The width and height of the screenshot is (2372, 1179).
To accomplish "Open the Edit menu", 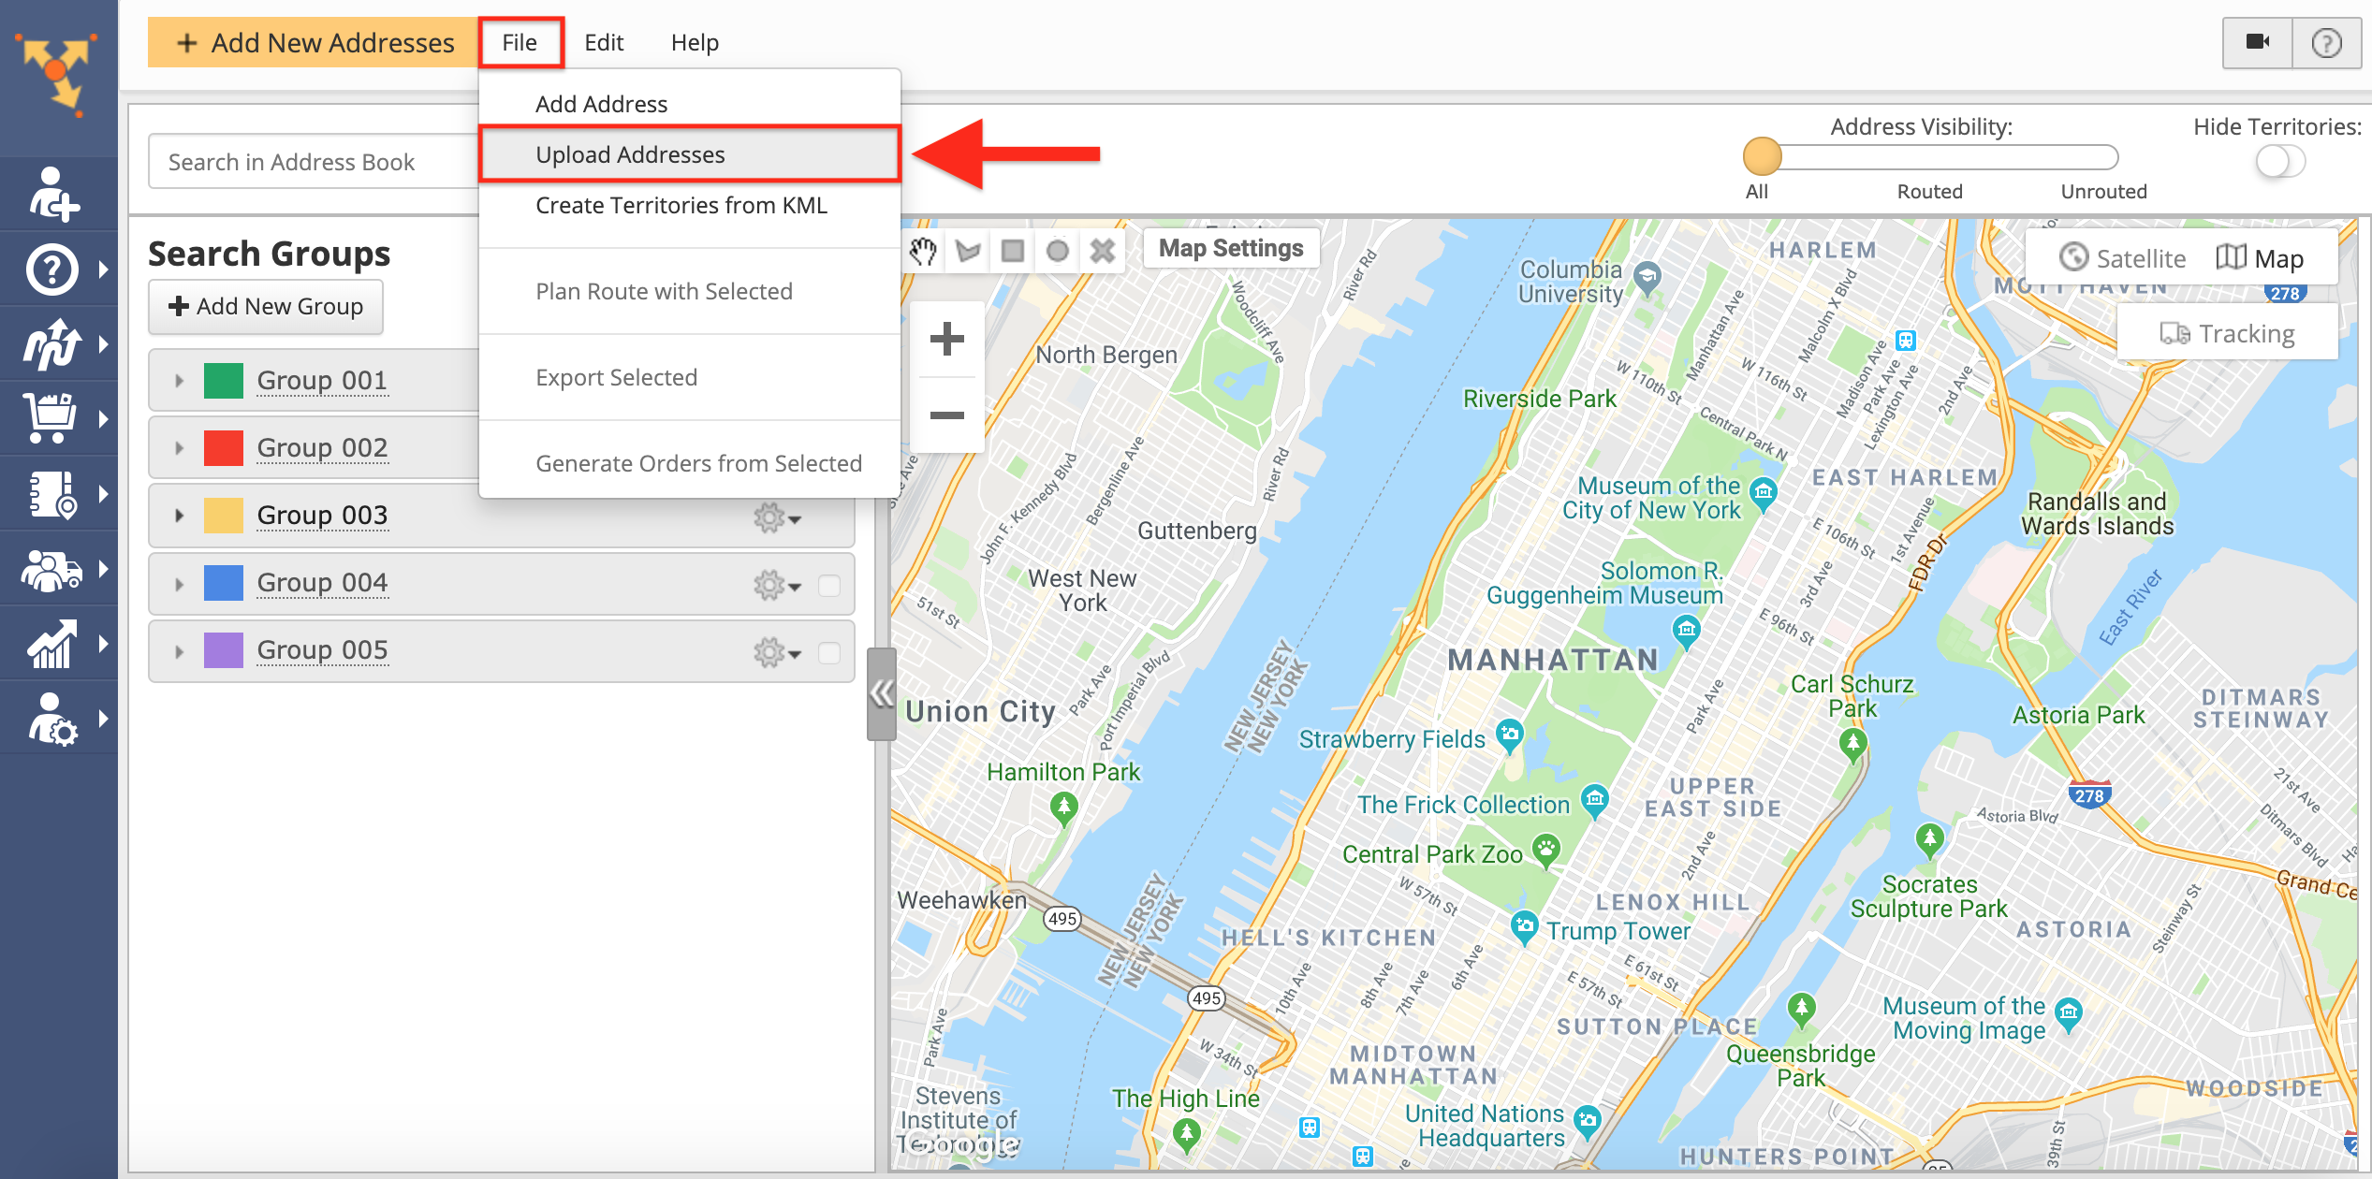I will point(604,42).
